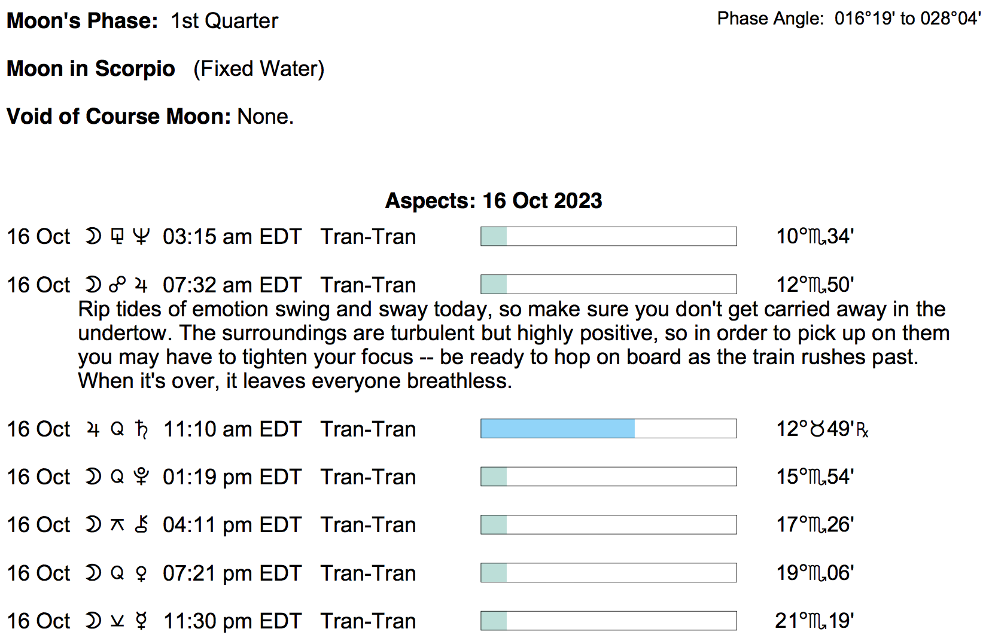Click the retrograde symbol after 12° Taurus 49'
Viewport: 986px width, 641px height.
tap(862, 430)
